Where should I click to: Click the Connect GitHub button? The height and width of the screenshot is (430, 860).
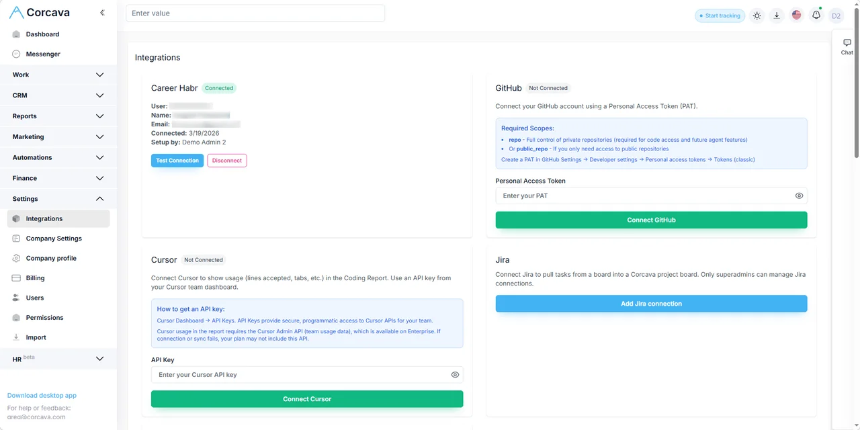(x=651, y=220)
